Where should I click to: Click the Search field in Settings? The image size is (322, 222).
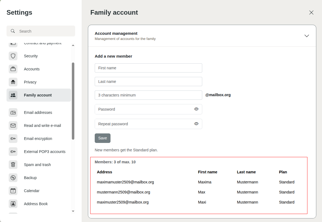(x=41, y=31)
